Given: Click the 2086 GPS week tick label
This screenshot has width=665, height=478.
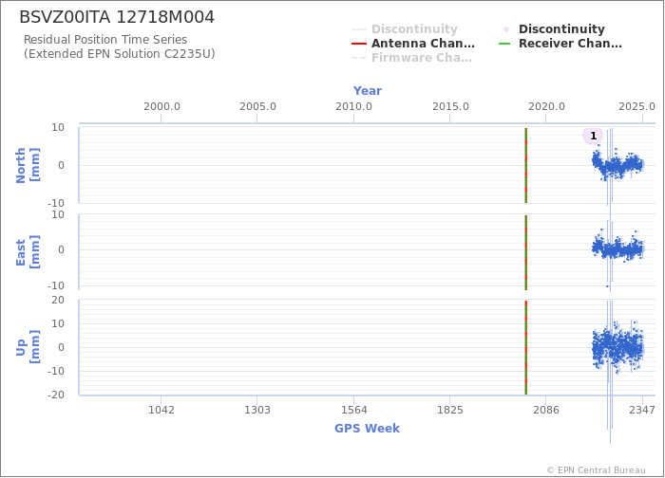Looking at the screenshot, I should tap(546, 410).
